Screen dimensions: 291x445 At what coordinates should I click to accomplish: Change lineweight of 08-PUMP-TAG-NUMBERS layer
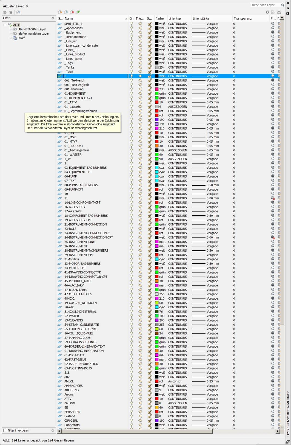coord(206,185)
